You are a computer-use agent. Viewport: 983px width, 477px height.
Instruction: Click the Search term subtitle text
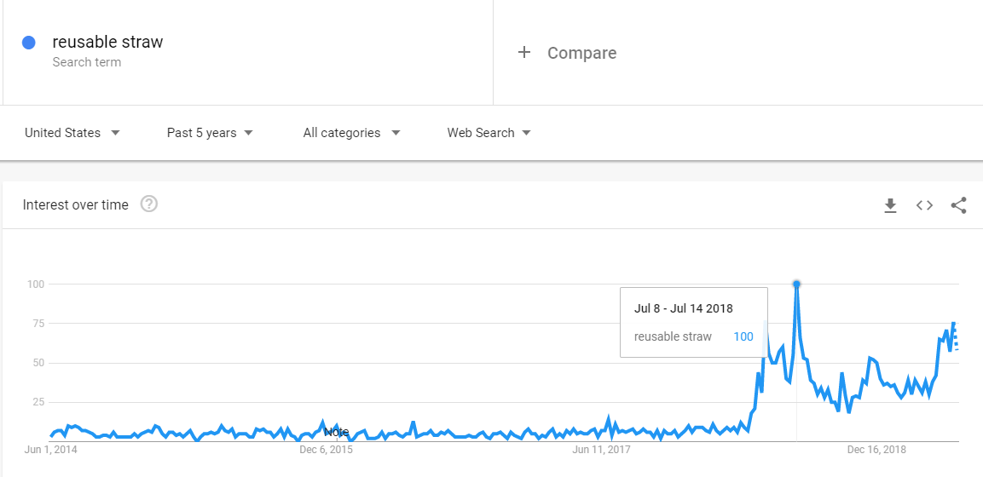(x=86, y=62)
